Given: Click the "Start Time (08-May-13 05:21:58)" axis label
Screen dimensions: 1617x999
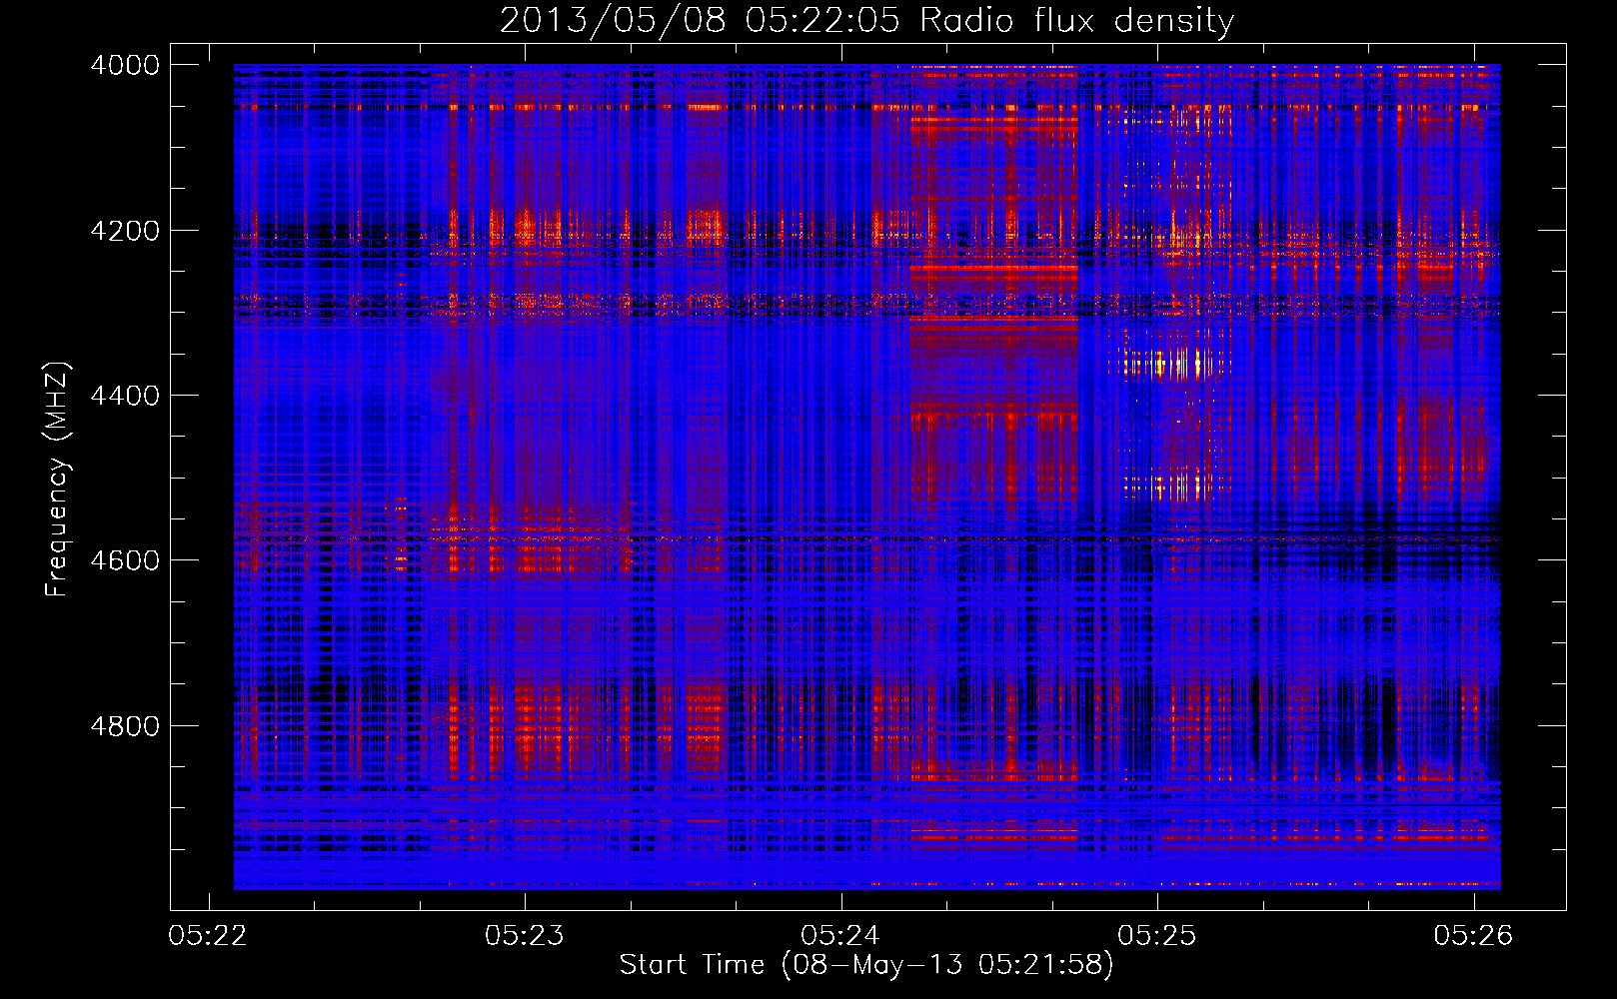Looking at the screenshot, I should (865, 965).
